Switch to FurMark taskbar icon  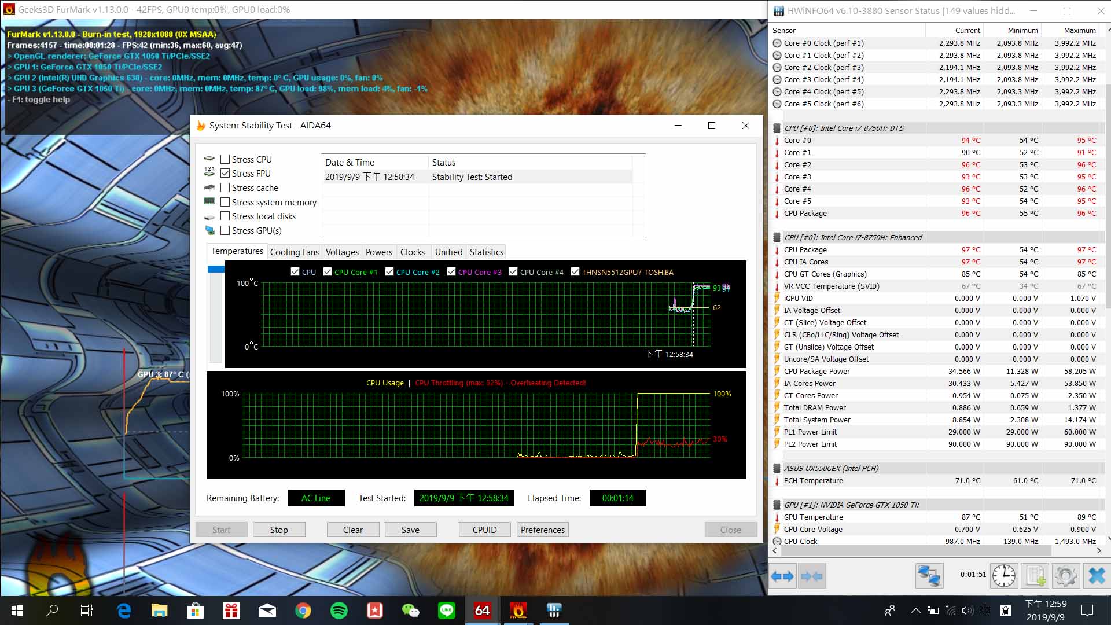point(518,611)
